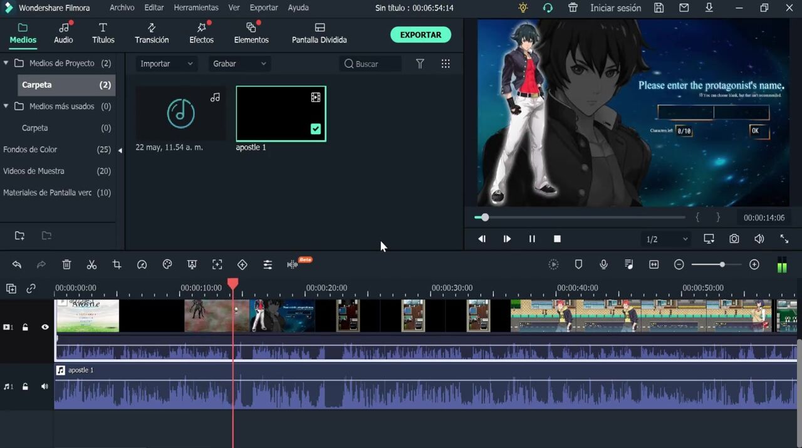Expand preview to full screen
The image size is (802, 448).
(784, 239)
